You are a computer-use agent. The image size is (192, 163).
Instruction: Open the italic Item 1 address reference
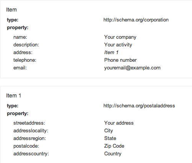pos(111,53)
